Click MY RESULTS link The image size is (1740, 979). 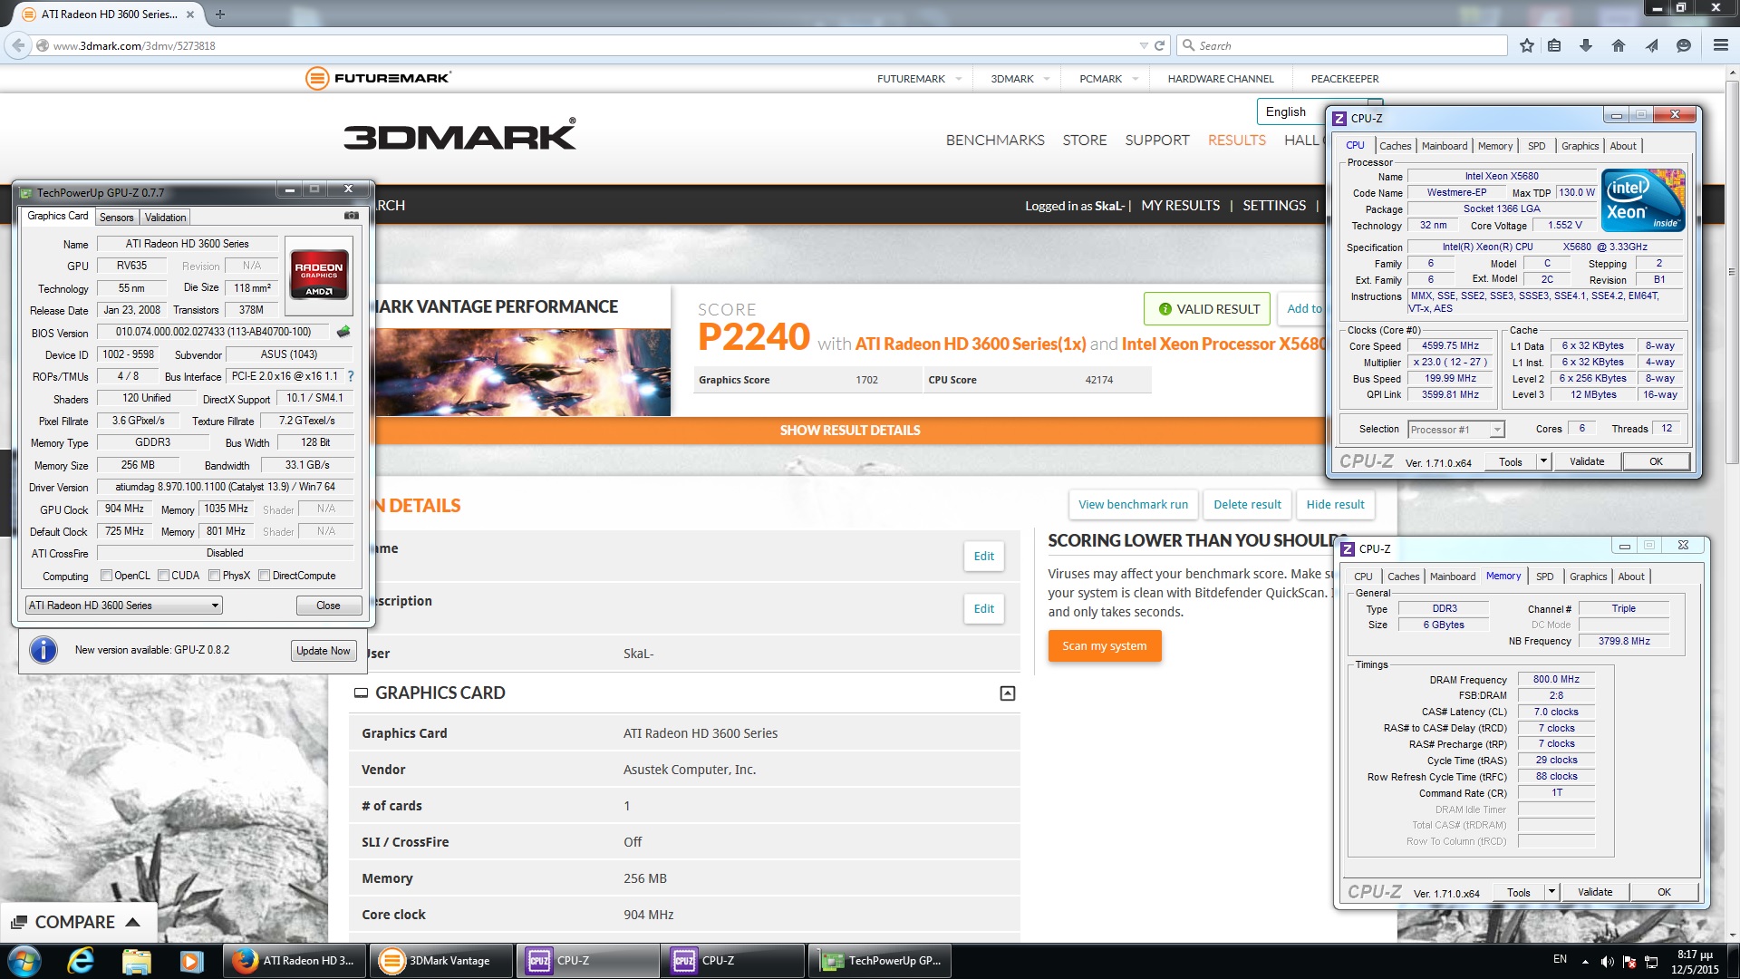[1180, 206]
